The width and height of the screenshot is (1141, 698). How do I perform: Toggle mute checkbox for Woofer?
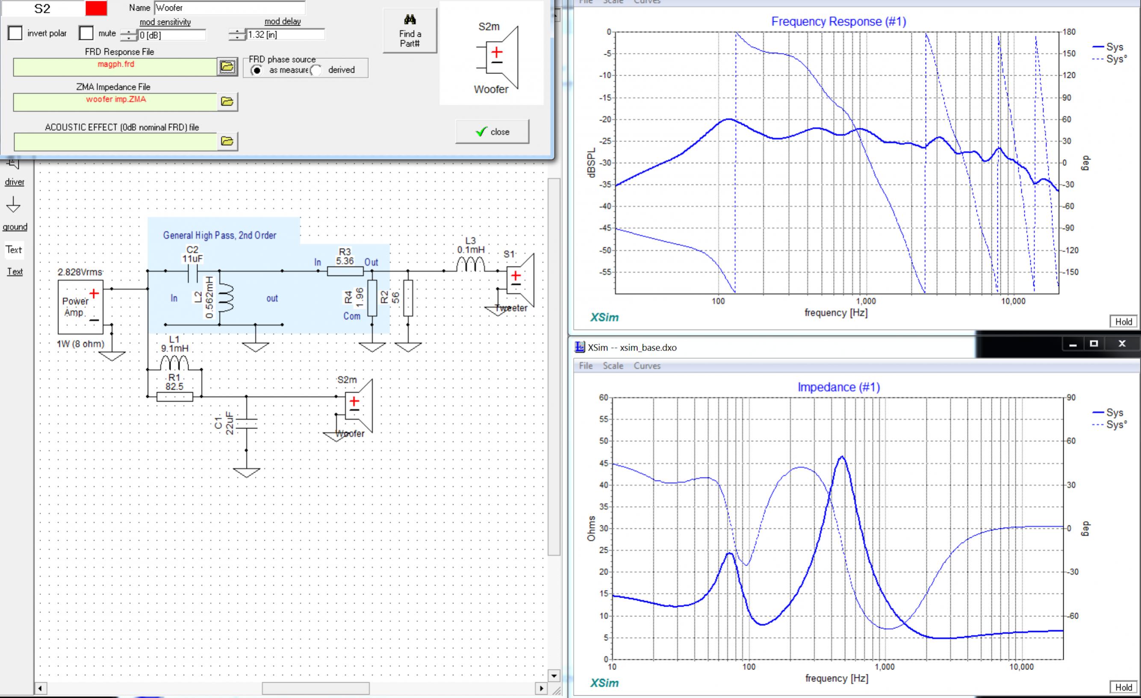coord(86,33)
